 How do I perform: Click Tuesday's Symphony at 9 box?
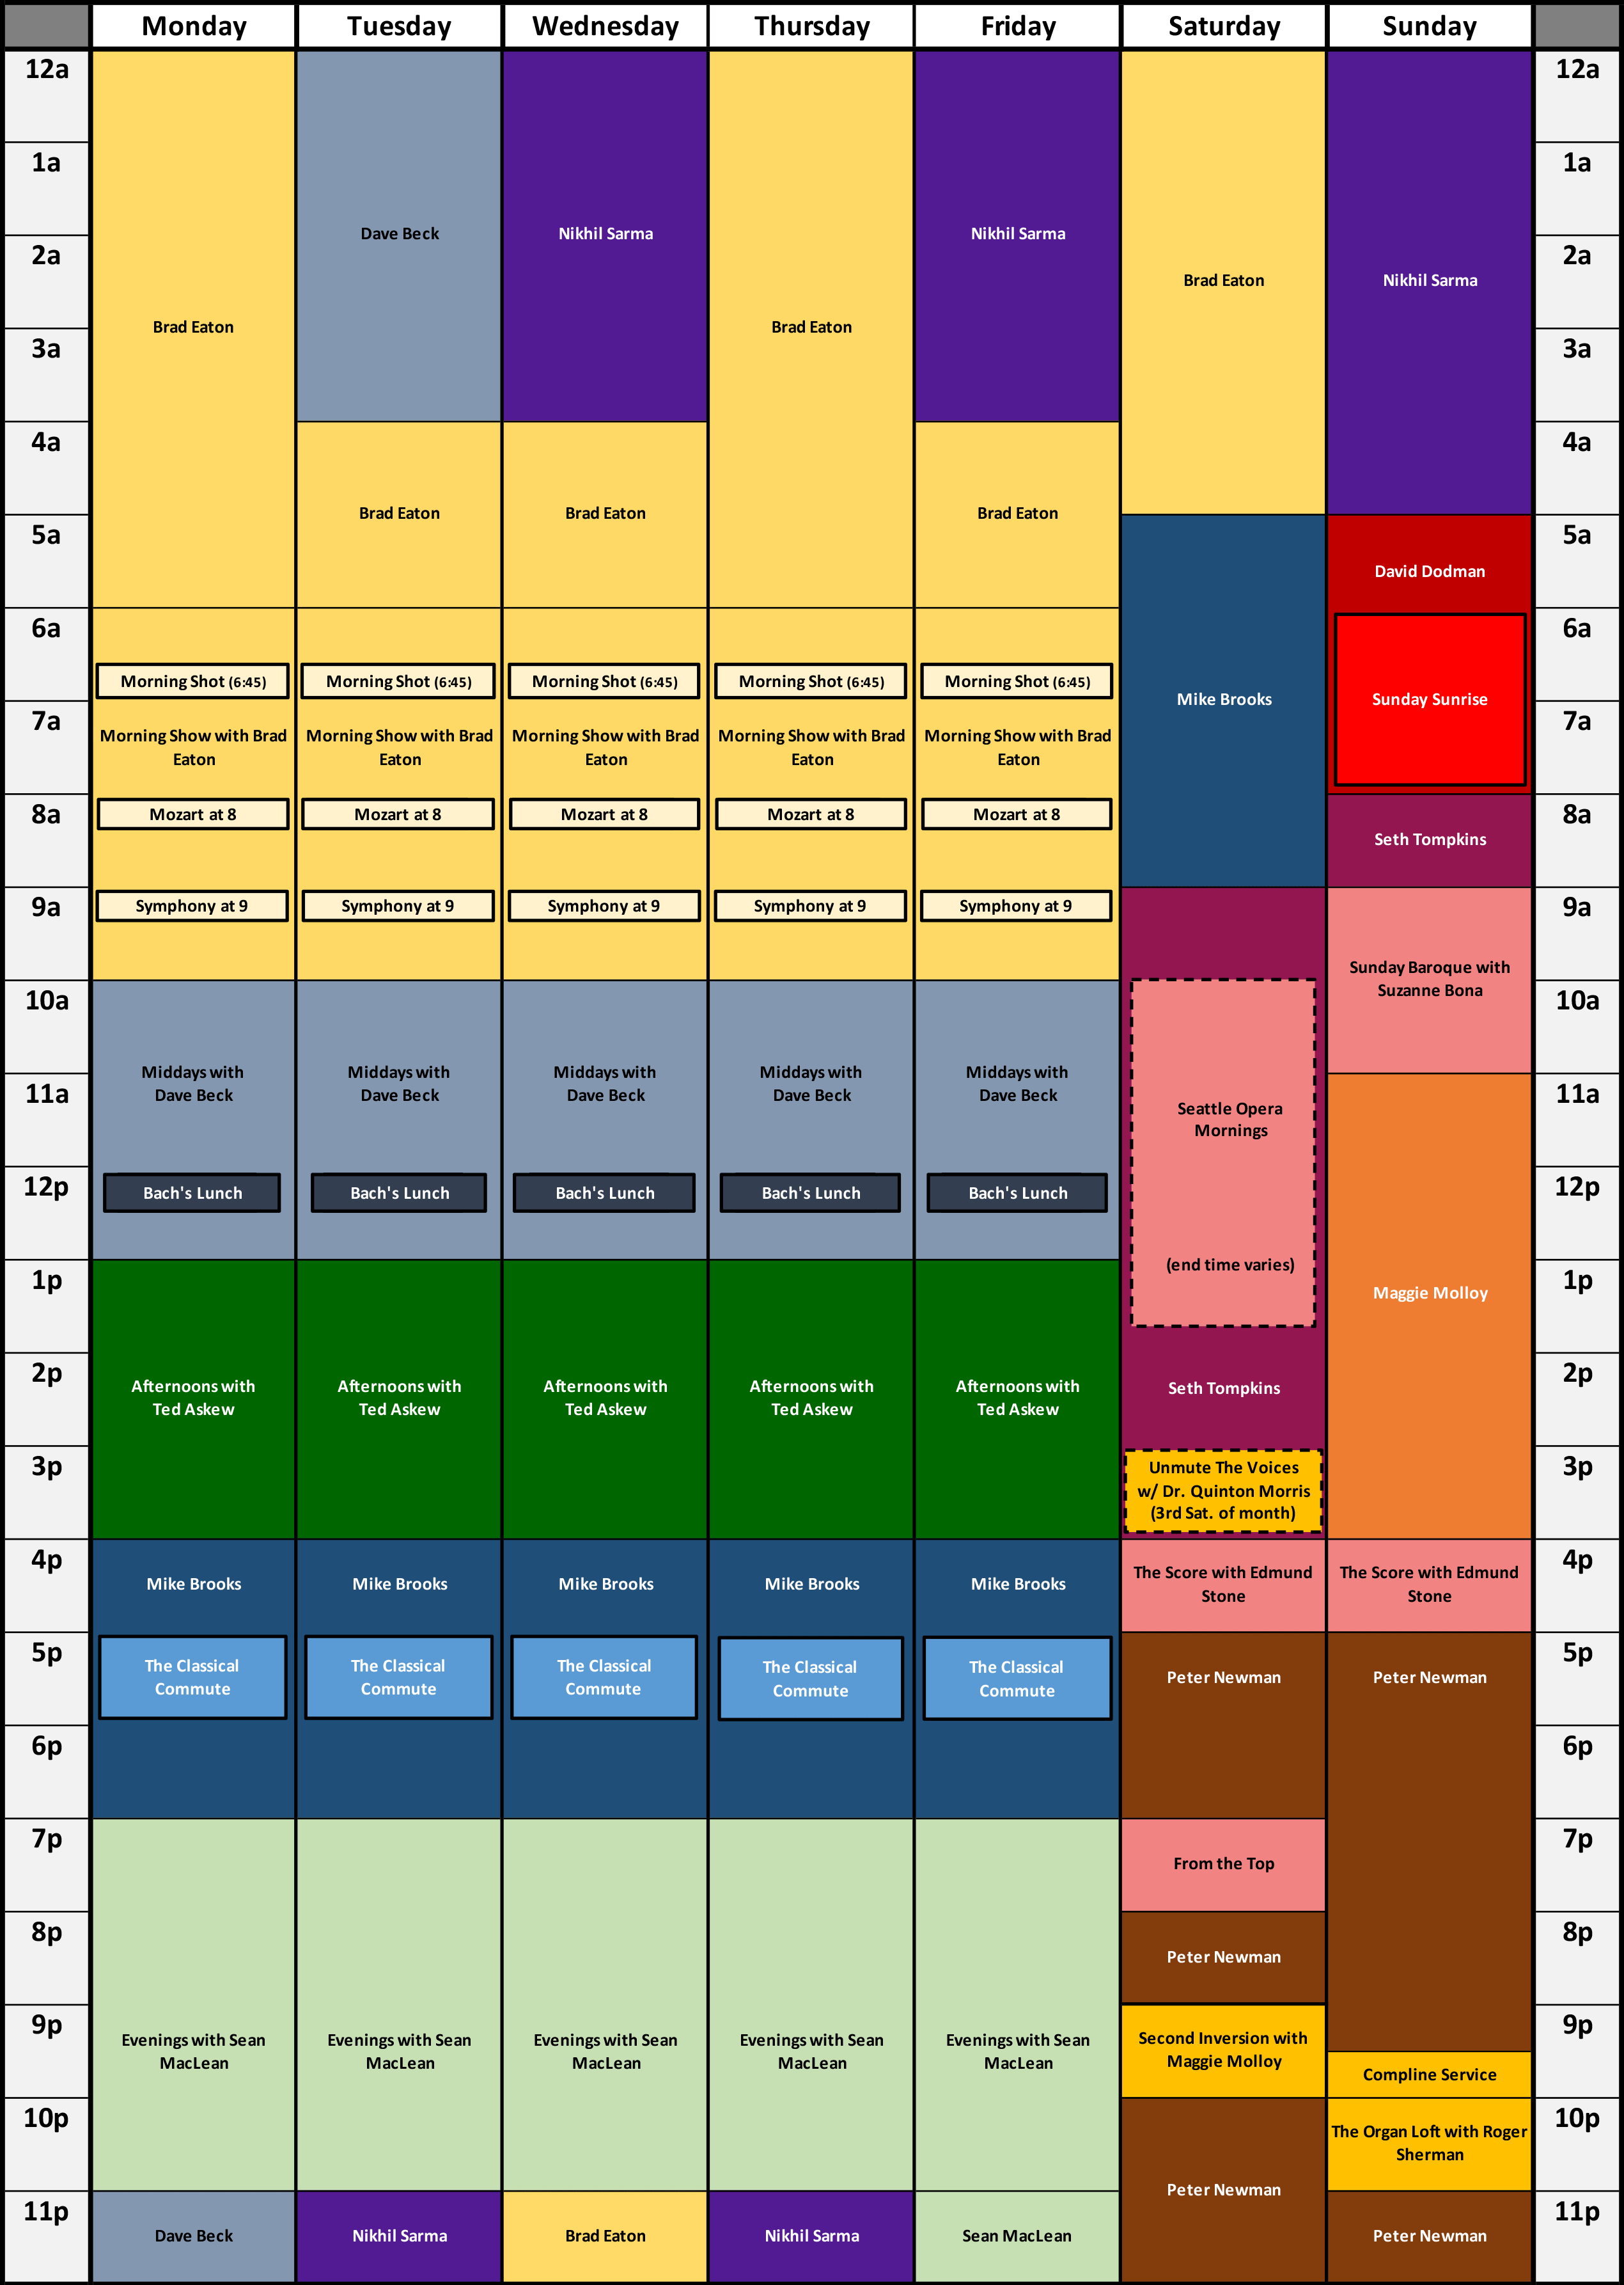point(398,906)
